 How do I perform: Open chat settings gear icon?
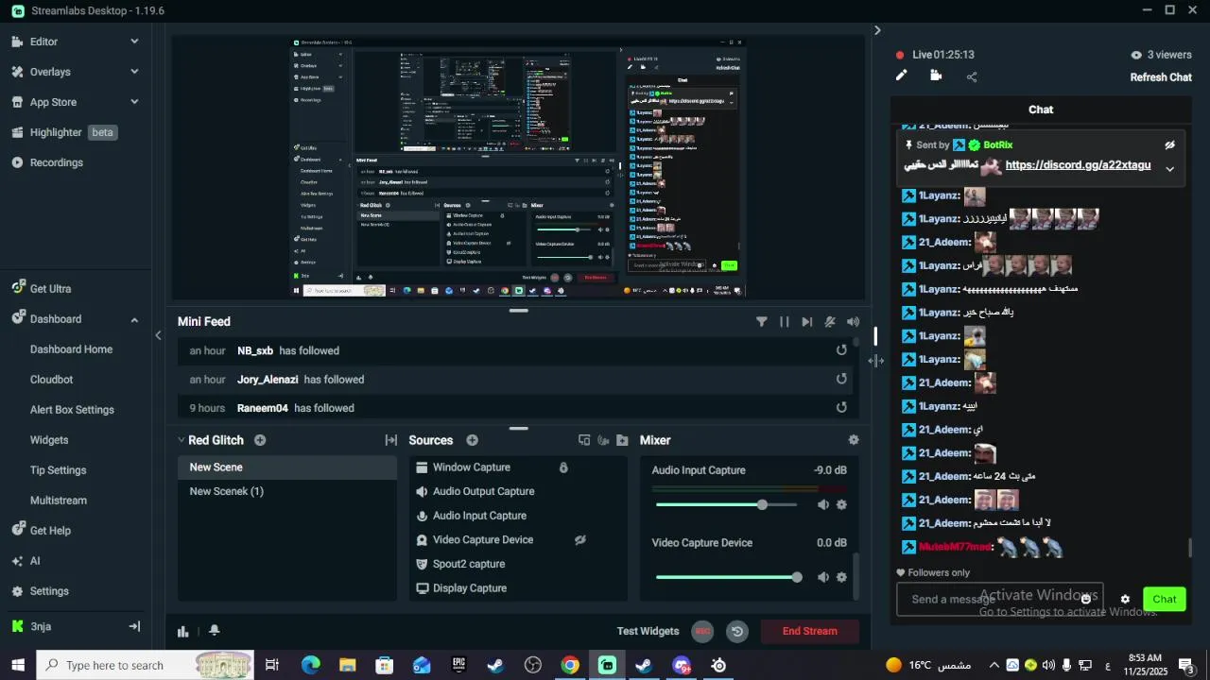pos(1125,600)
